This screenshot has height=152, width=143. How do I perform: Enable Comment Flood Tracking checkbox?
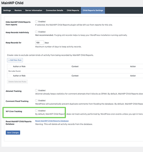pyautogui.click(x=36, y=100)
